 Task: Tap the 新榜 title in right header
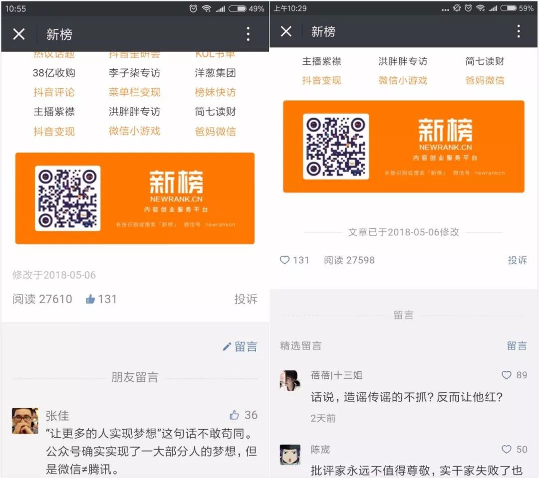tap(323, 31)
